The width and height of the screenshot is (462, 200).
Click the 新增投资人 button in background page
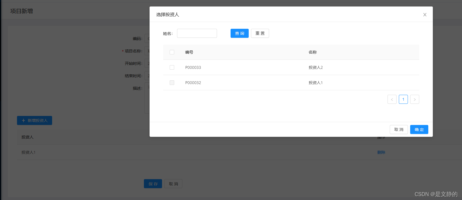(35, 120)
